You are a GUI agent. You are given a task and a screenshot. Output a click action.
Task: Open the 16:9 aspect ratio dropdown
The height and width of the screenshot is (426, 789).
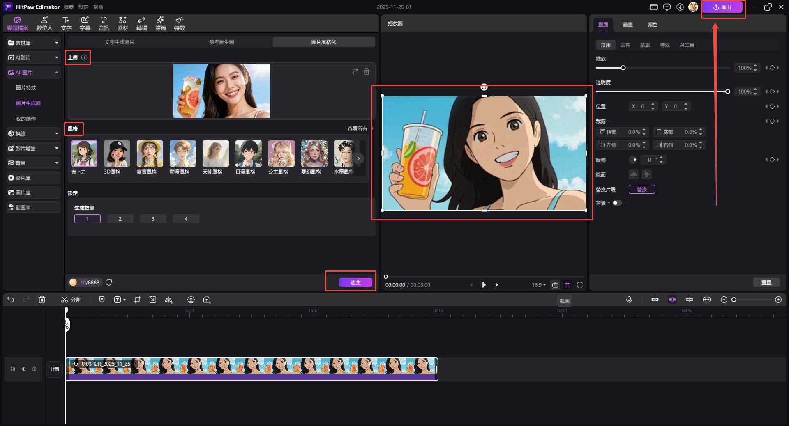coord(538,285)
